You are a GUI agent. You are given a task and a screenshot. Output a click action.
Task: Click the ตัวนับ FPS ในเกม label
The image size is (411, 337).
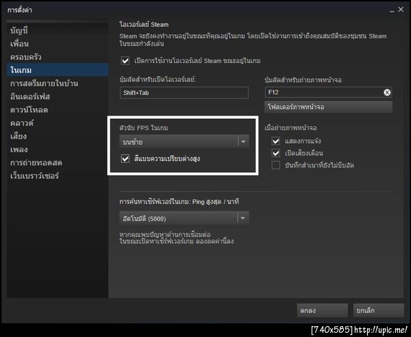pyautogui.click(x=144, y=128)
